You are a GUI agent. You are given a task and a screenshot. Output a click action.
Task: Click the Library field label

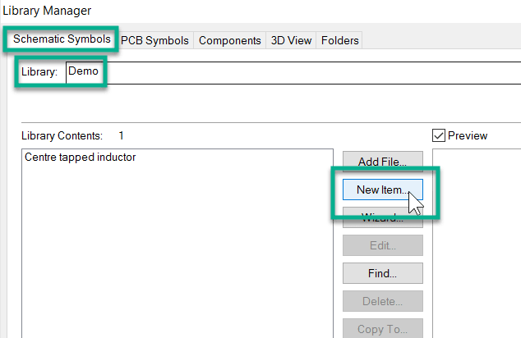click(x=39, y=72)
